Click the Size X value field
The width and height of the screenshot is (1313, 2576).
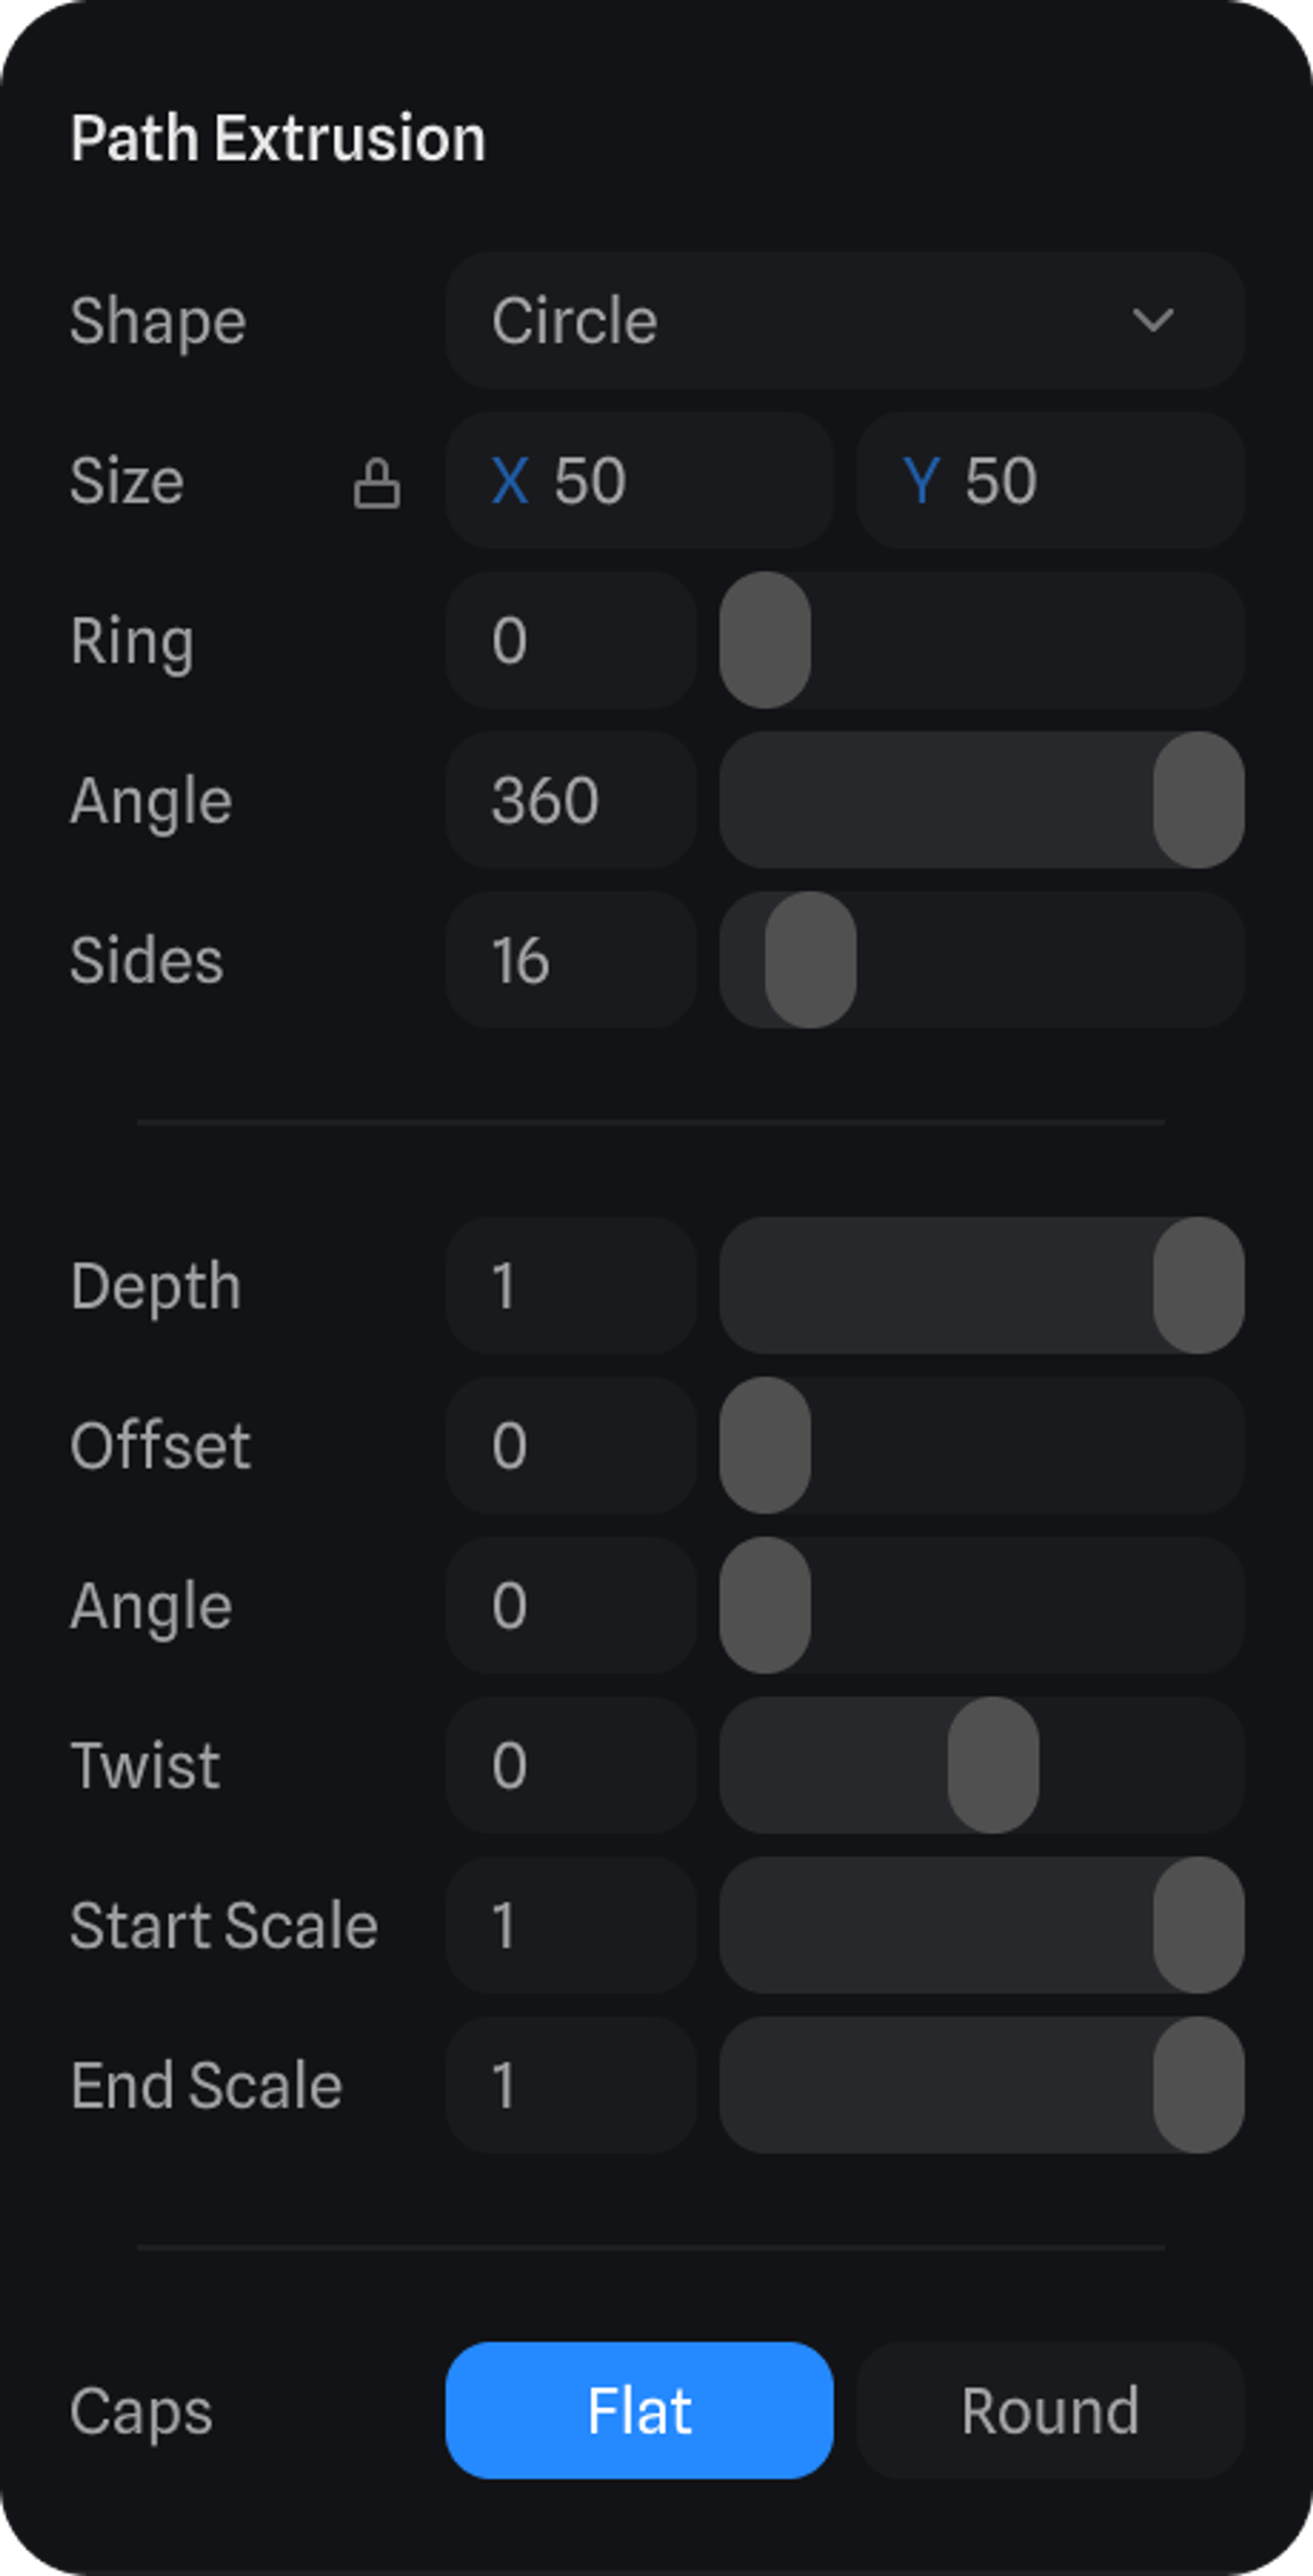(639, 481)
